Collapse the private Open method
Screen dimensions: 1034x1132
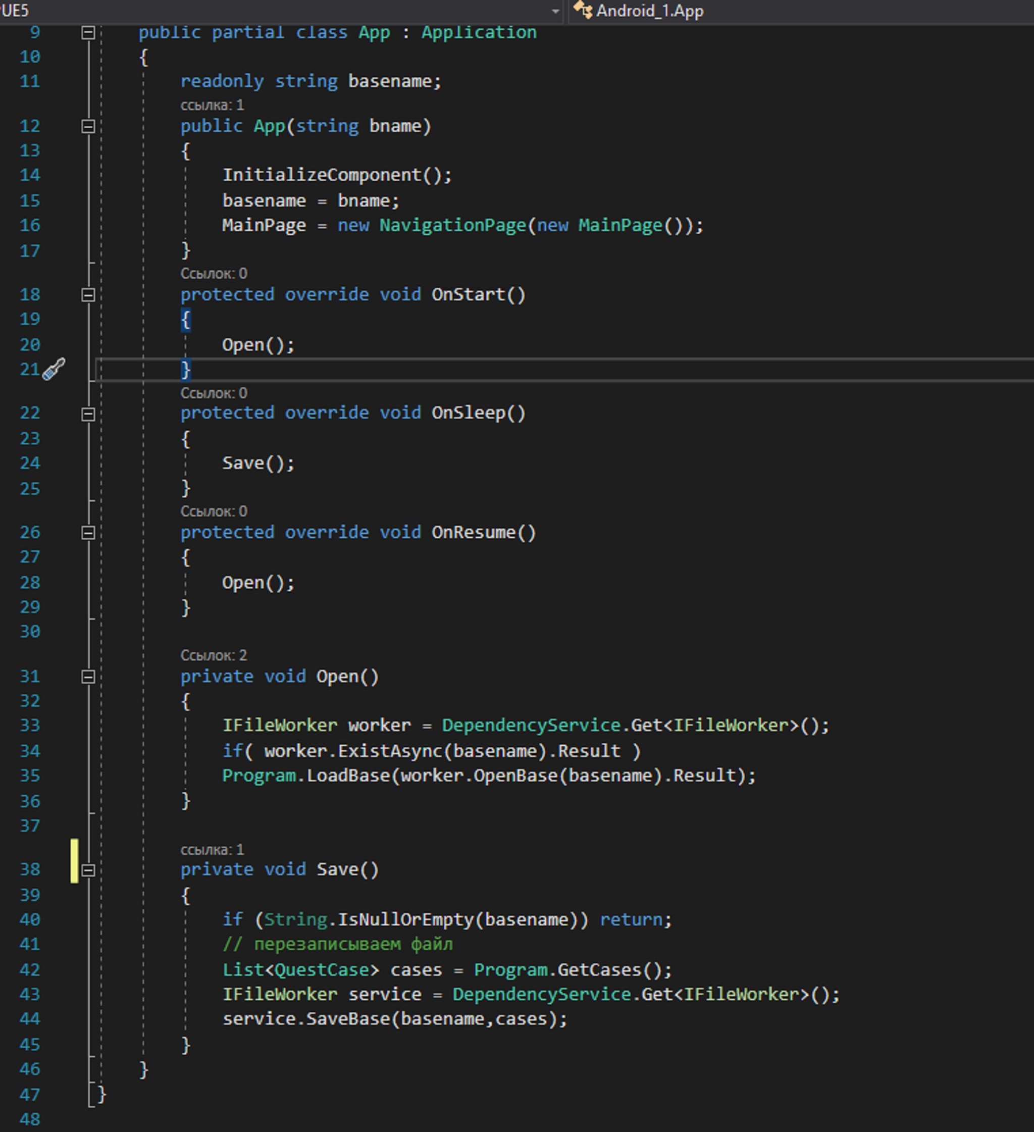point(88,677)
